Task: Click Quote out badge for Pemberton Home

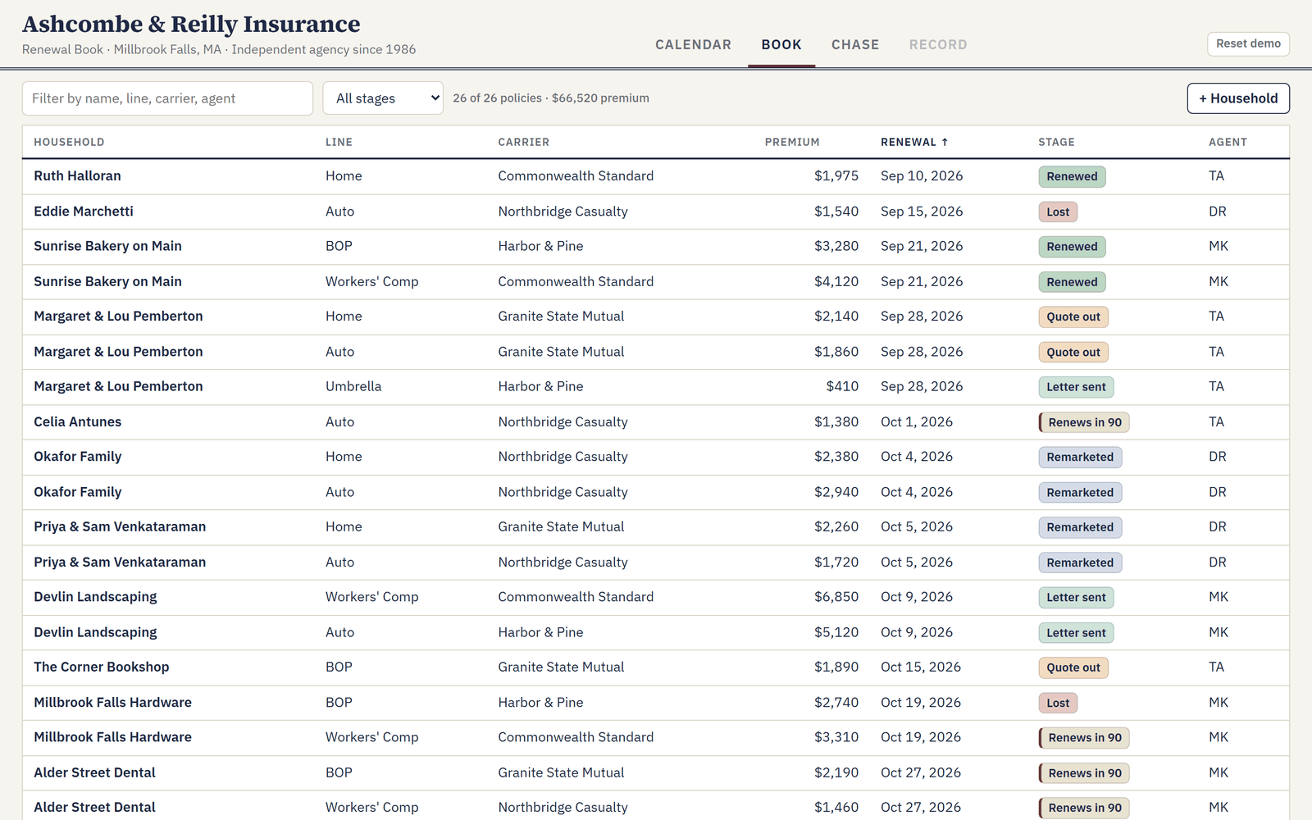Action: [1073, 317]
